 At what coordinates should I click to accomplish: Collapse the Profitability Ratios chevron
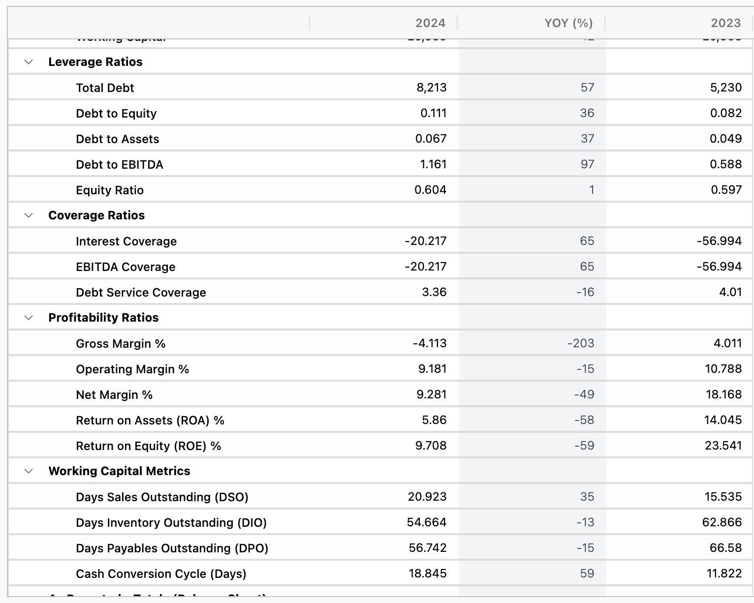[x=29, y=318]
